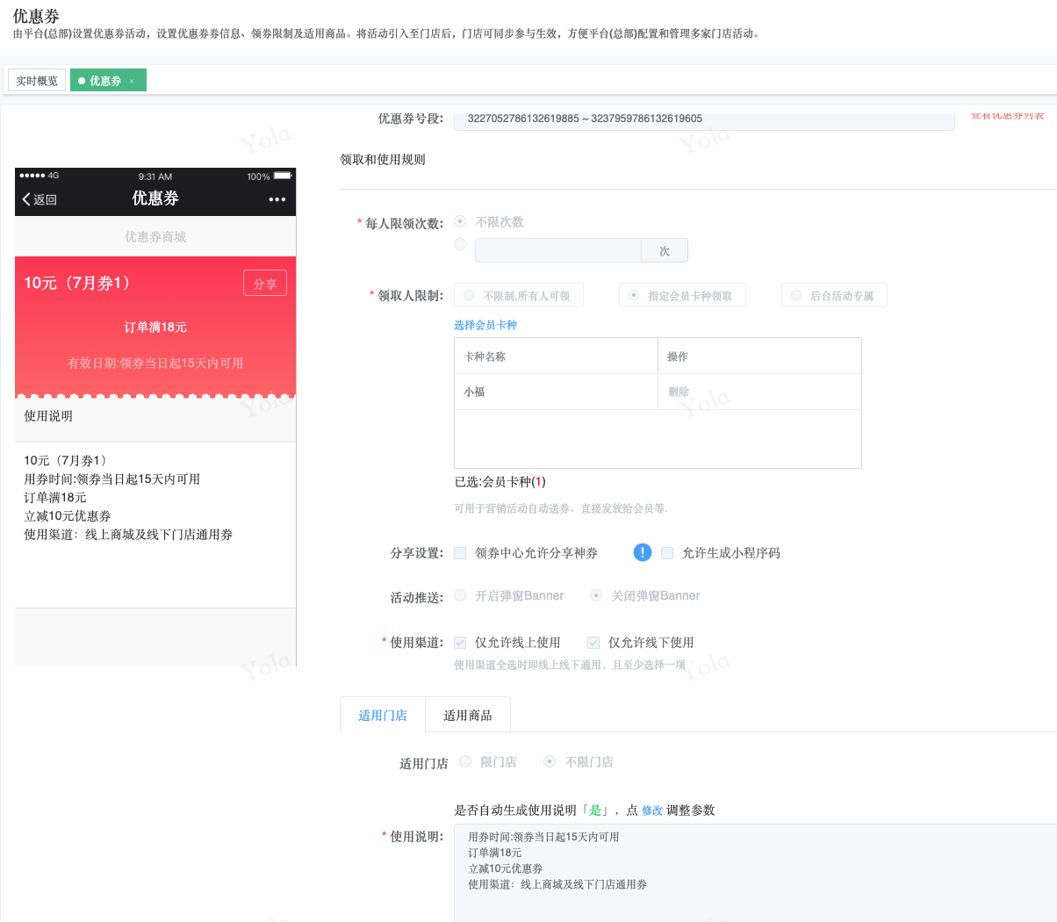Switch to the 实时概览 tab
This screenshot has width=1057, height=922.
pos(37,81)
